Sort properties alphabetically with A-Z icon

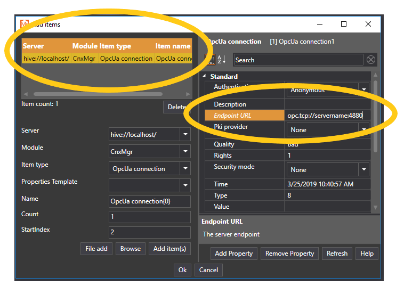[x=222, y=60]
